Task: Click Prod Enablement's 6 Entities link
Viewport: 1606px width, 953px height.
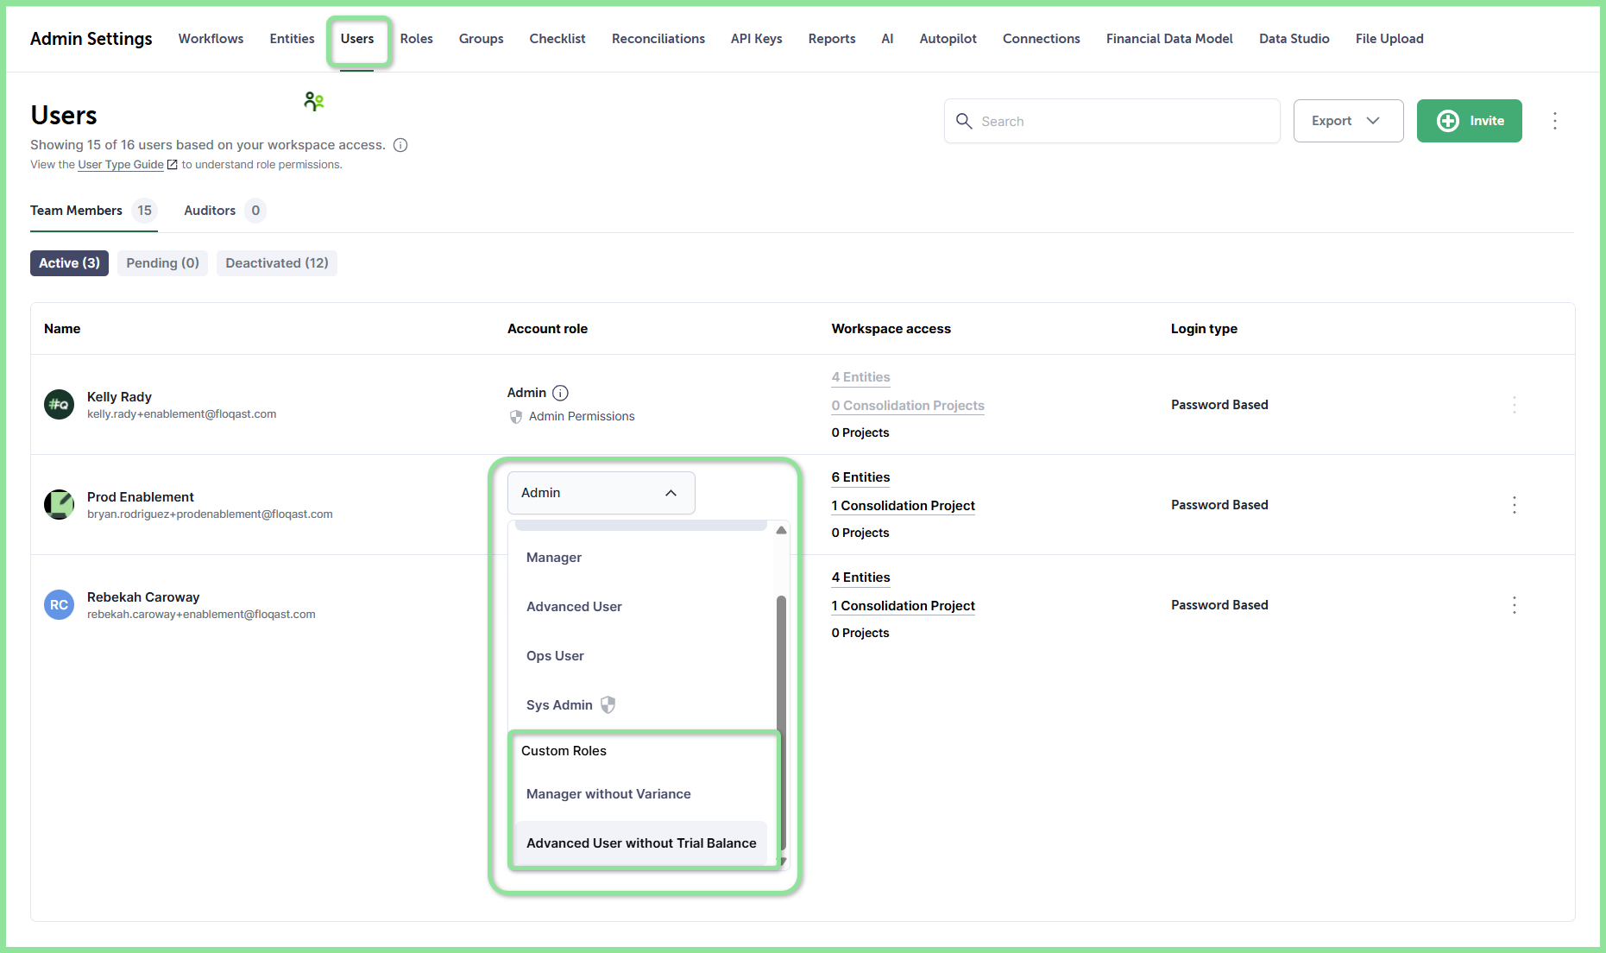Action: click(x=860, y=477)
